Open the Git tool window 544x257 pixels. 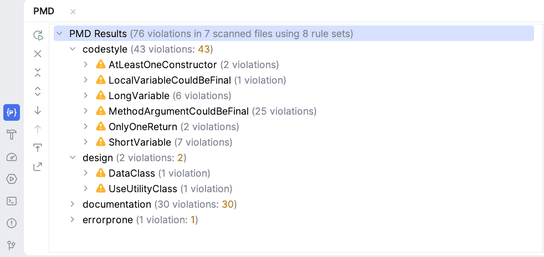point(12,245)
